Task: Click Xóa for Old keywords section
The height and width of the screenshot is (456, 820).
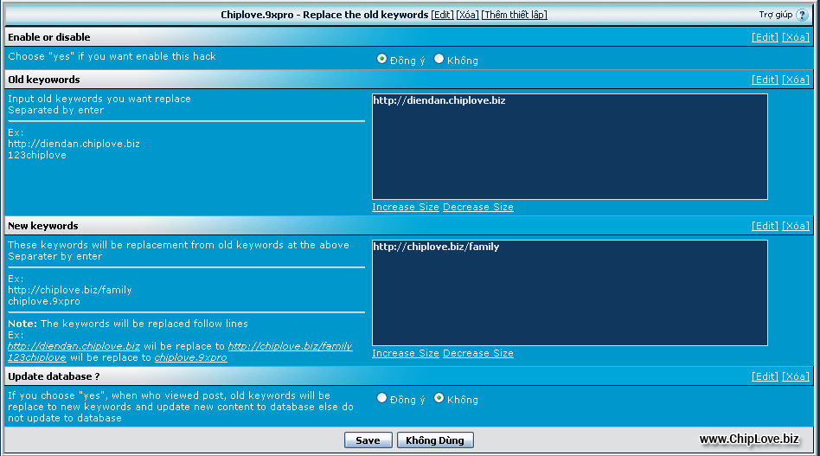Action: (796, 80)
